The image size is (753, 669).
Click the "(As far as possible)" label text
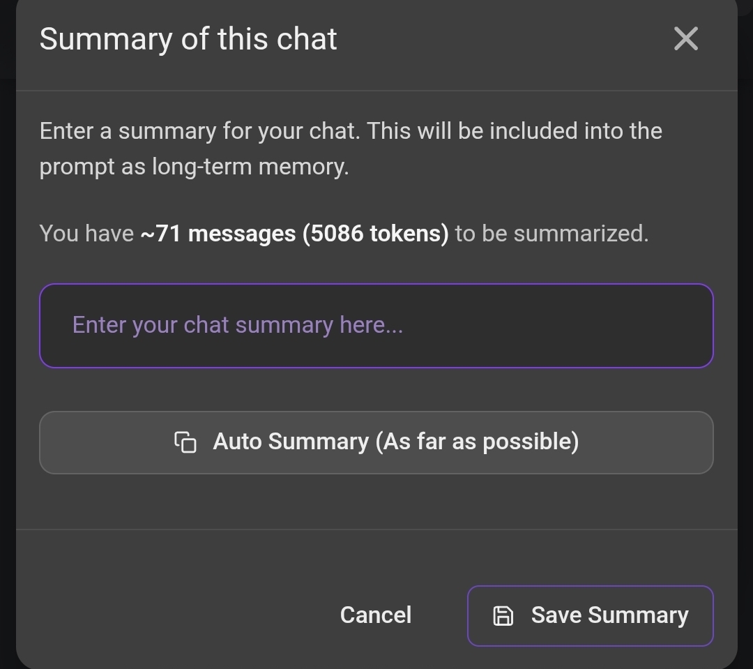[x=477, y=442]
